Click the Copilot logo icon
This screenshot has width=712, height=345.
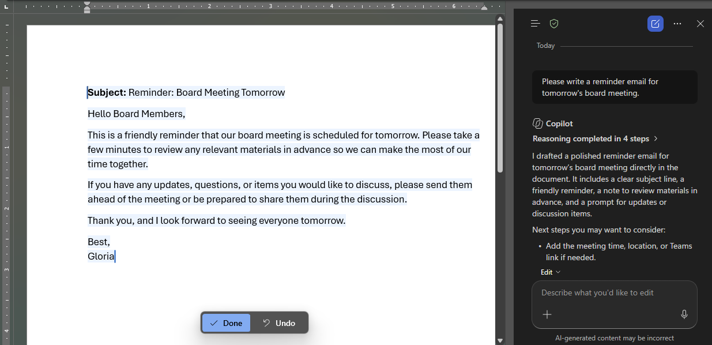click(537, 123)
